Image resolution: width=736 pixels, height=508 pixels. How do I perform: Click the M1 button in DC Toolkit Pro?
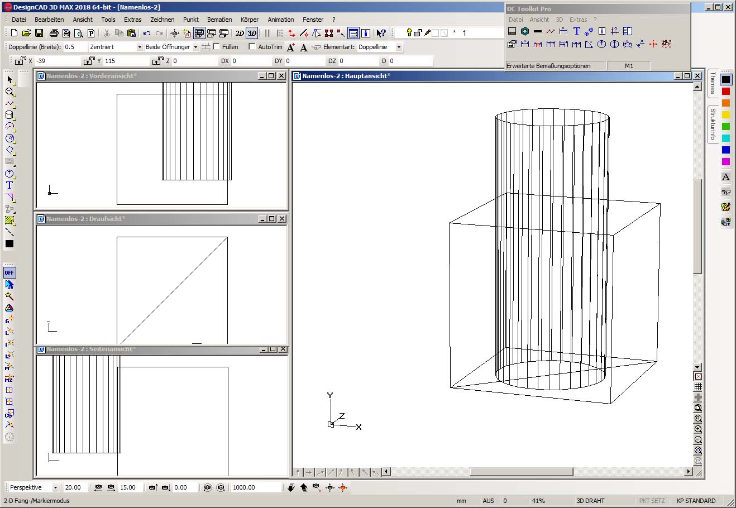[629, 66]
